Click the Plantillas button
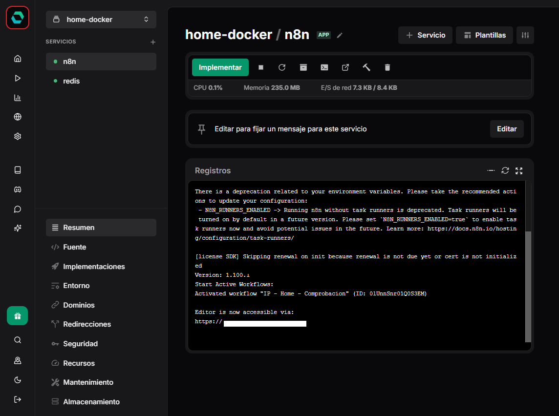 (x=485, y=35)
